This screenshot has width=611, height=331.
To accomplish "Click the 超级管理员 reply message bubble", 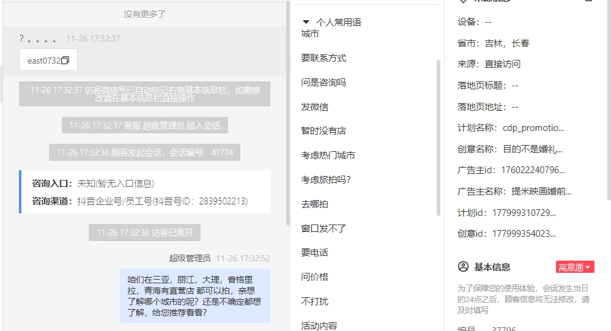I will coord(195,296).
